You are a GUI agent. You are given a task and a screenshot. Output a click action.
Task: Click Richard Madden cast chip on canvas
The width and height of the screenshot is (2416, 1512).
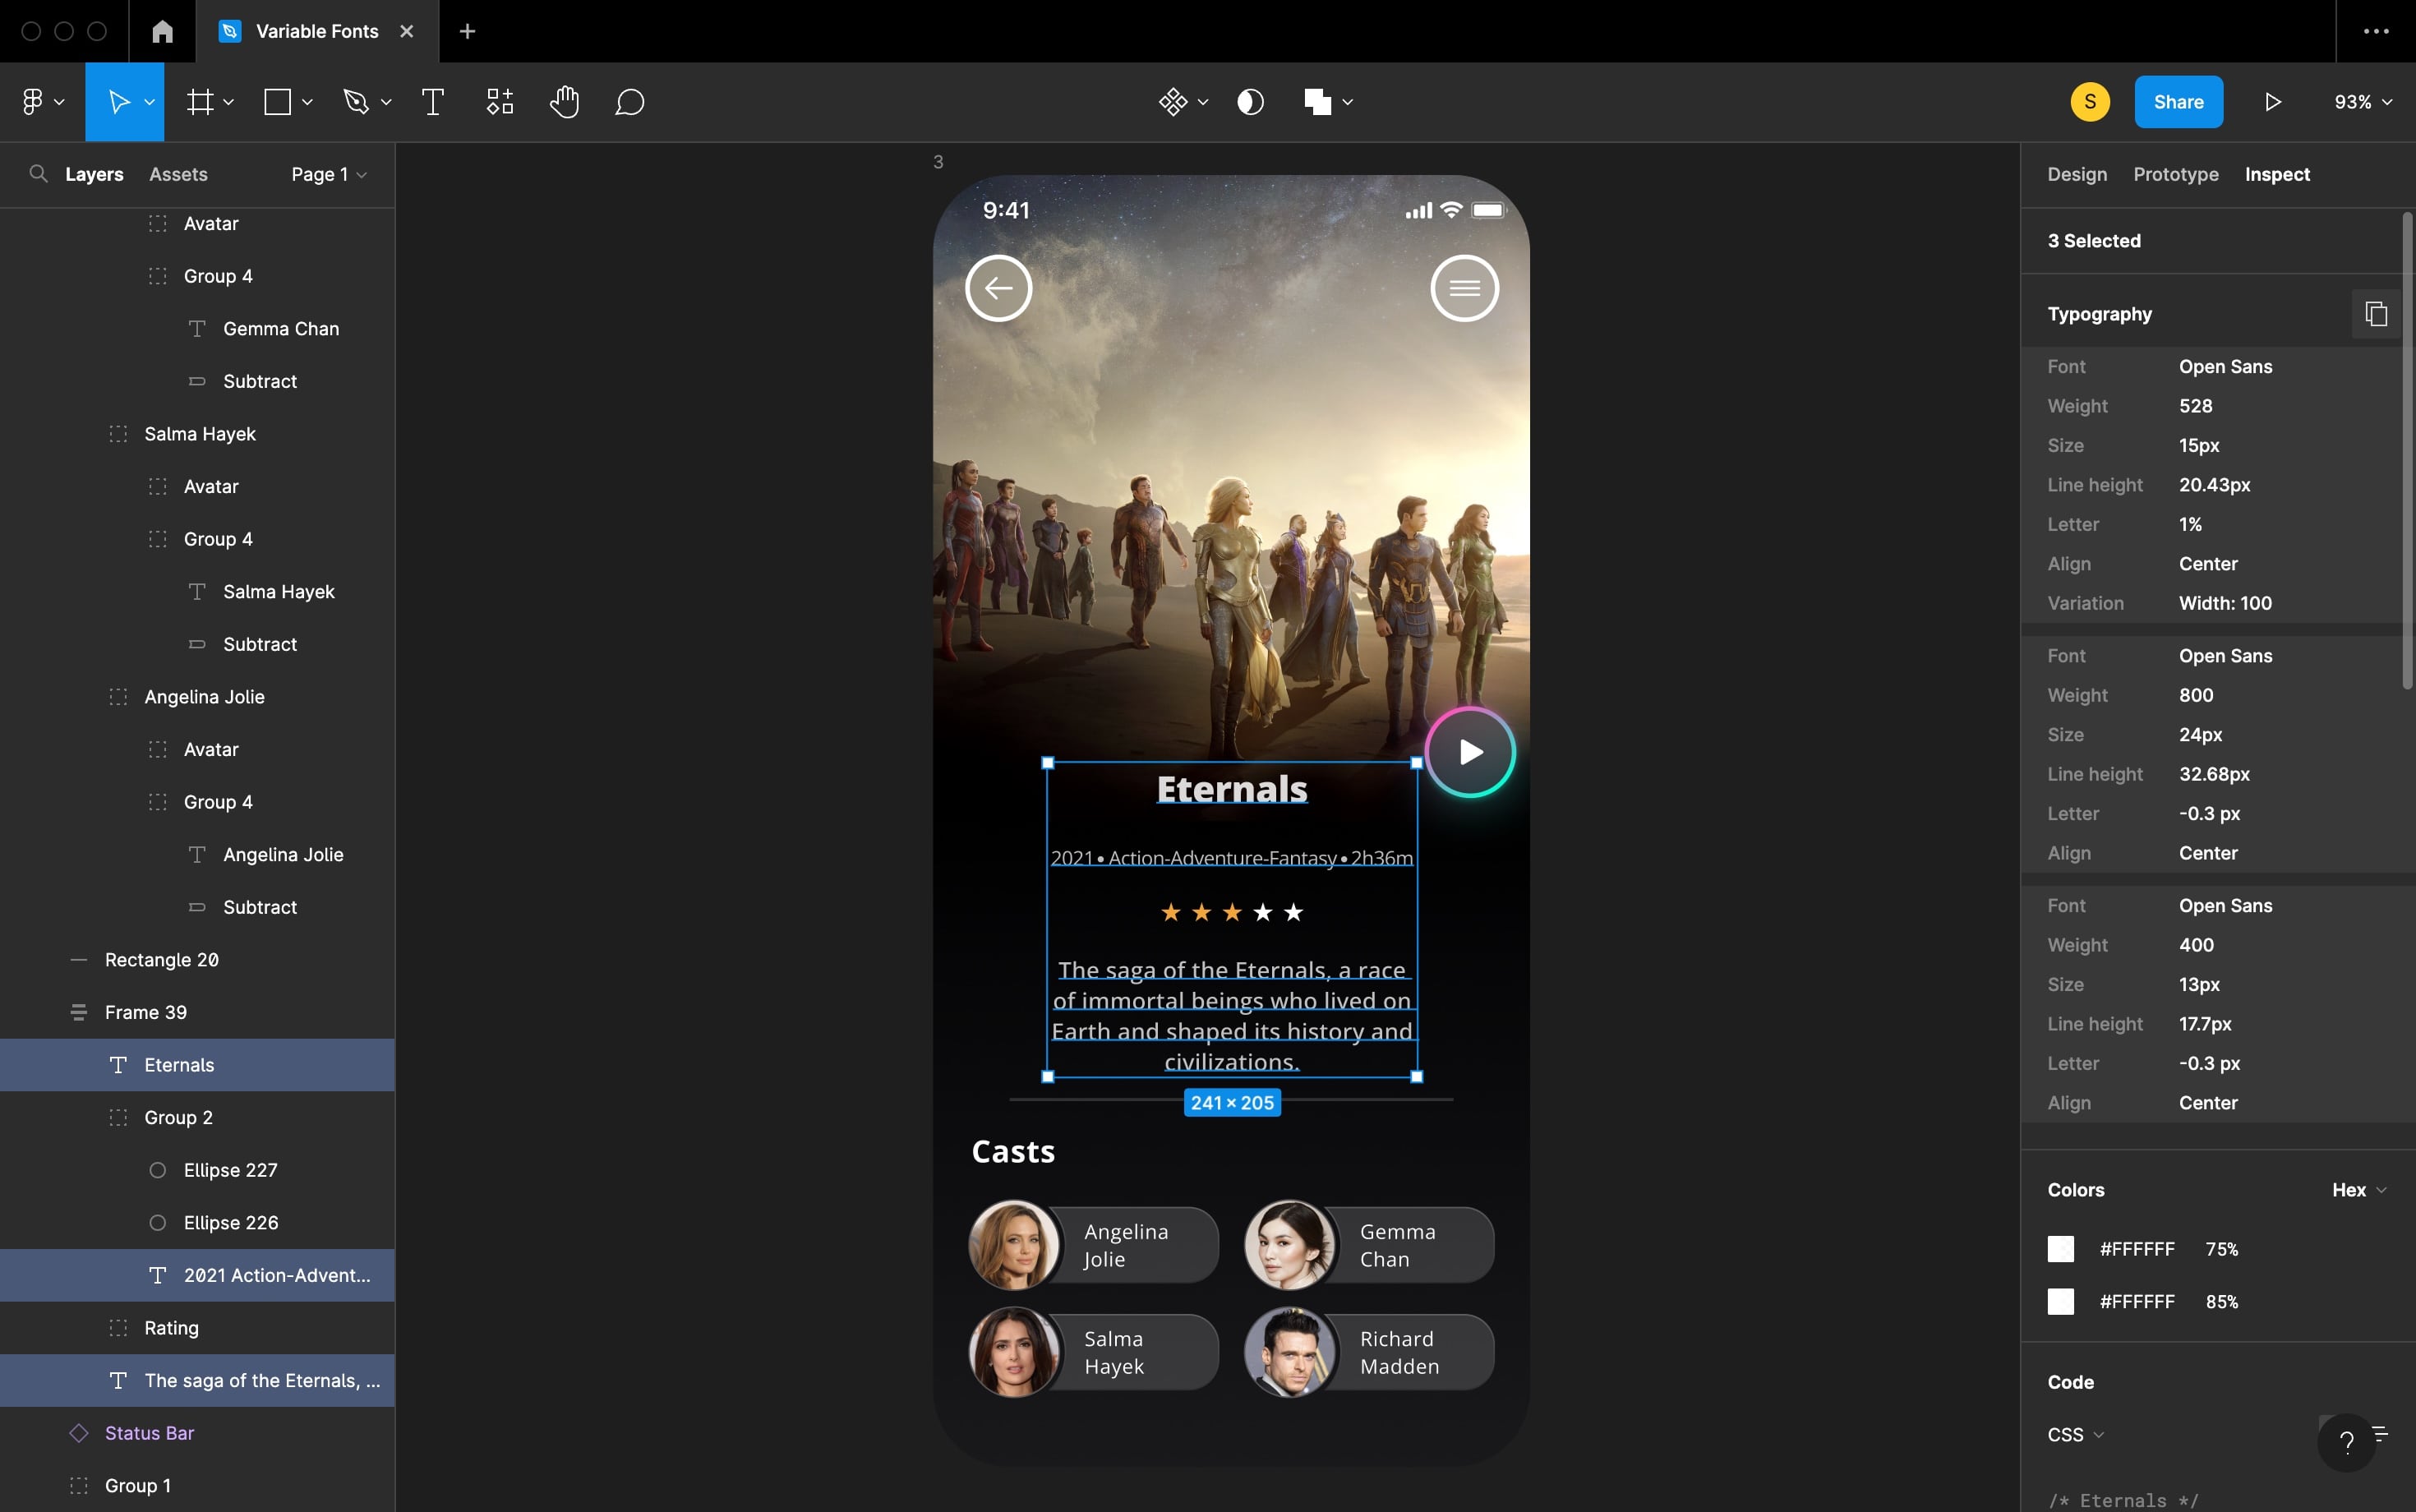point(1369,1352)
